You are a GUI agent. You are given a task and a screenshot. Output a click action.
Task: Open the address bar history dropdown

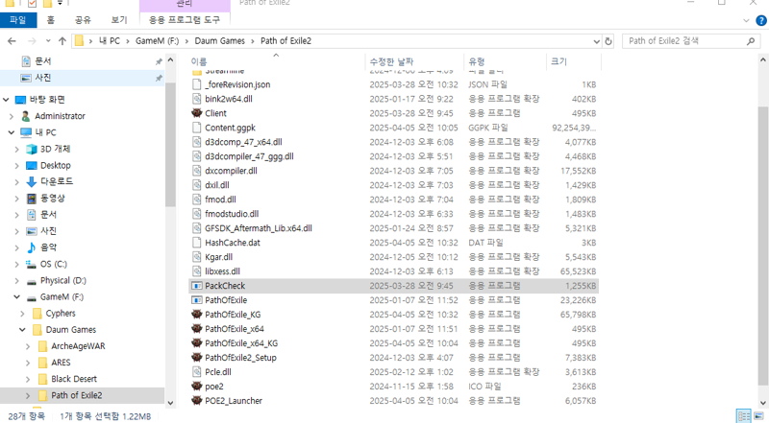point(596,41)
